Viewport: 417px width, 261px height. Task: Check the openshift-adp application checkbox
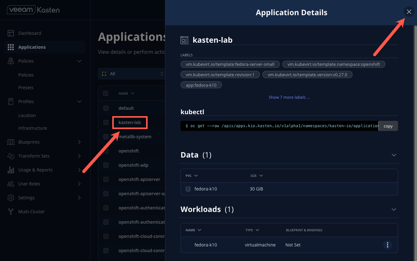click(106, 165)
